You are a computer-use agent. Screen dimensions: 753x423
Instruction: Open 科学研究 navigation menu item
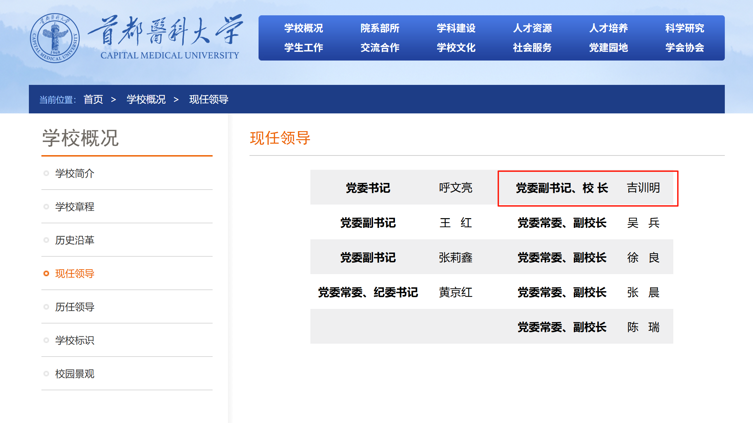(684, 28)
